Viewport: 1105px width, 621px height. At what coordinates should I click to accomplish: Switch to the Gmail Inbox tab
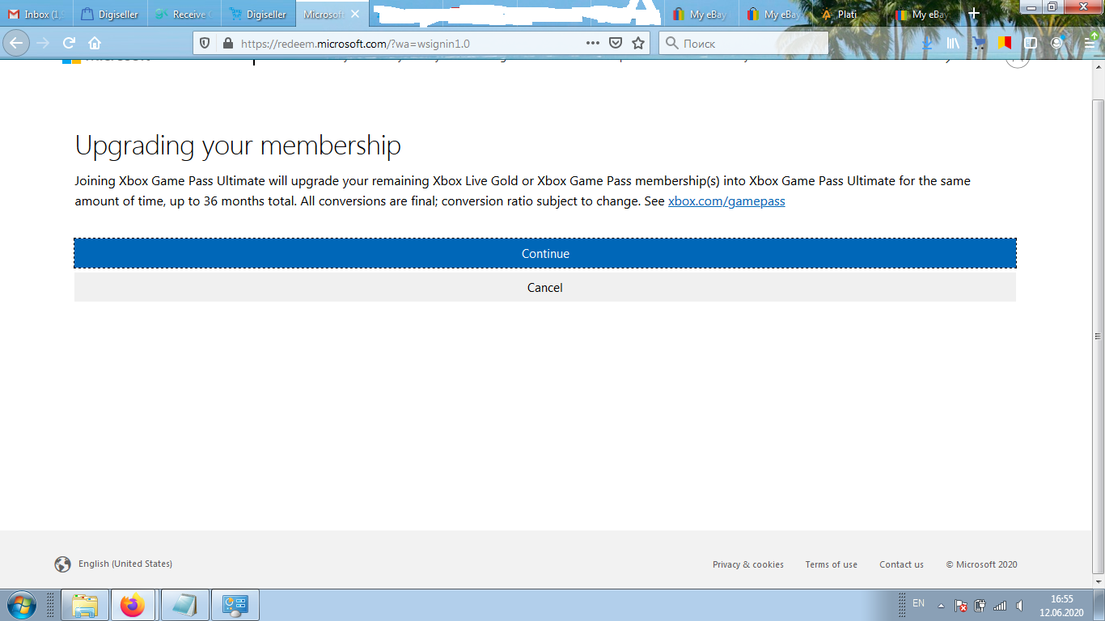pos(36,14)
